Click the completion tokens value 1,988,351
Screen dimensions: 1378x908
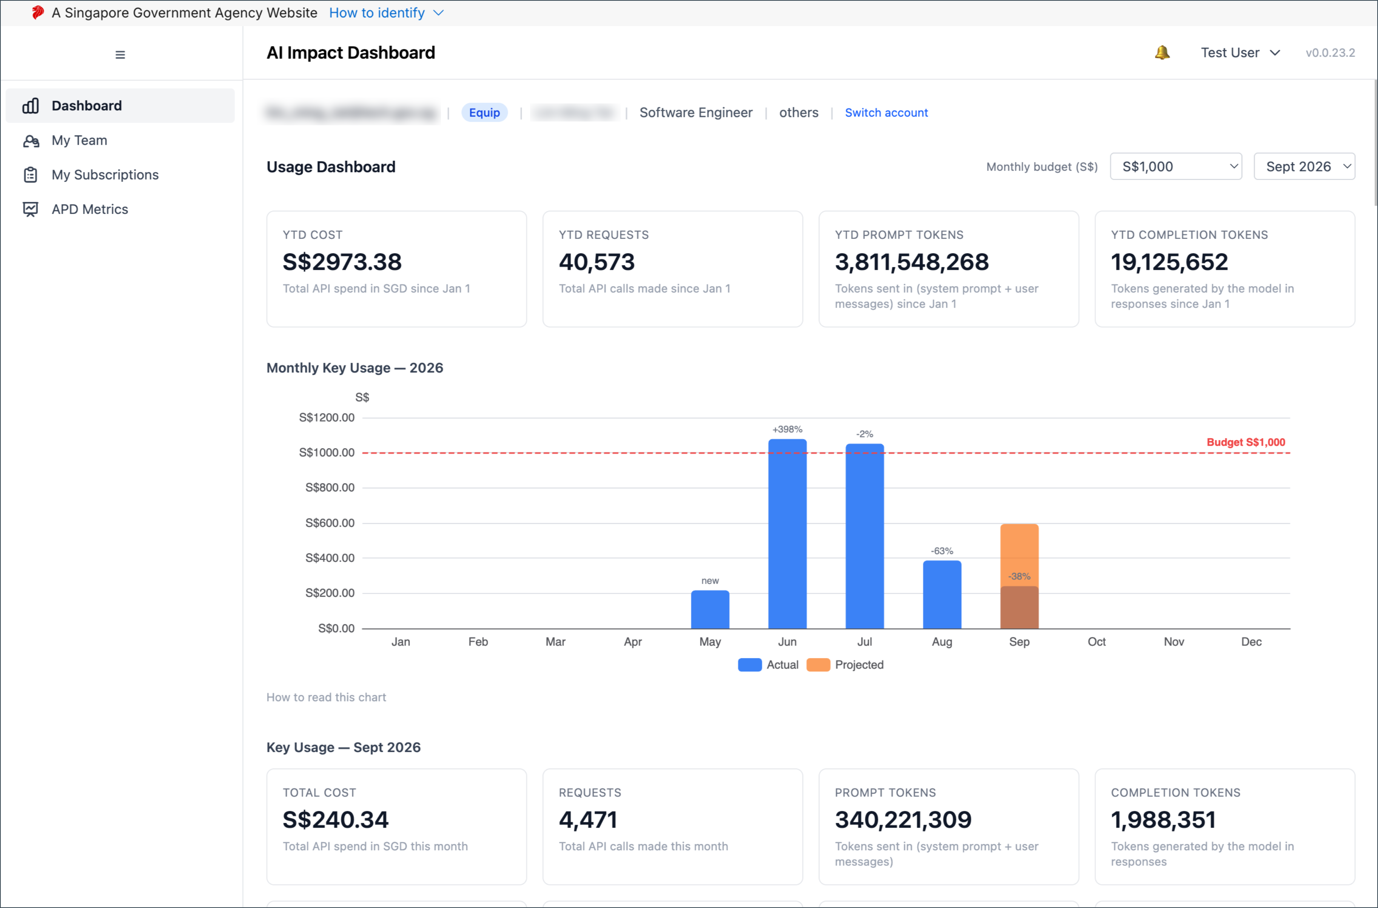point(1163,819)
